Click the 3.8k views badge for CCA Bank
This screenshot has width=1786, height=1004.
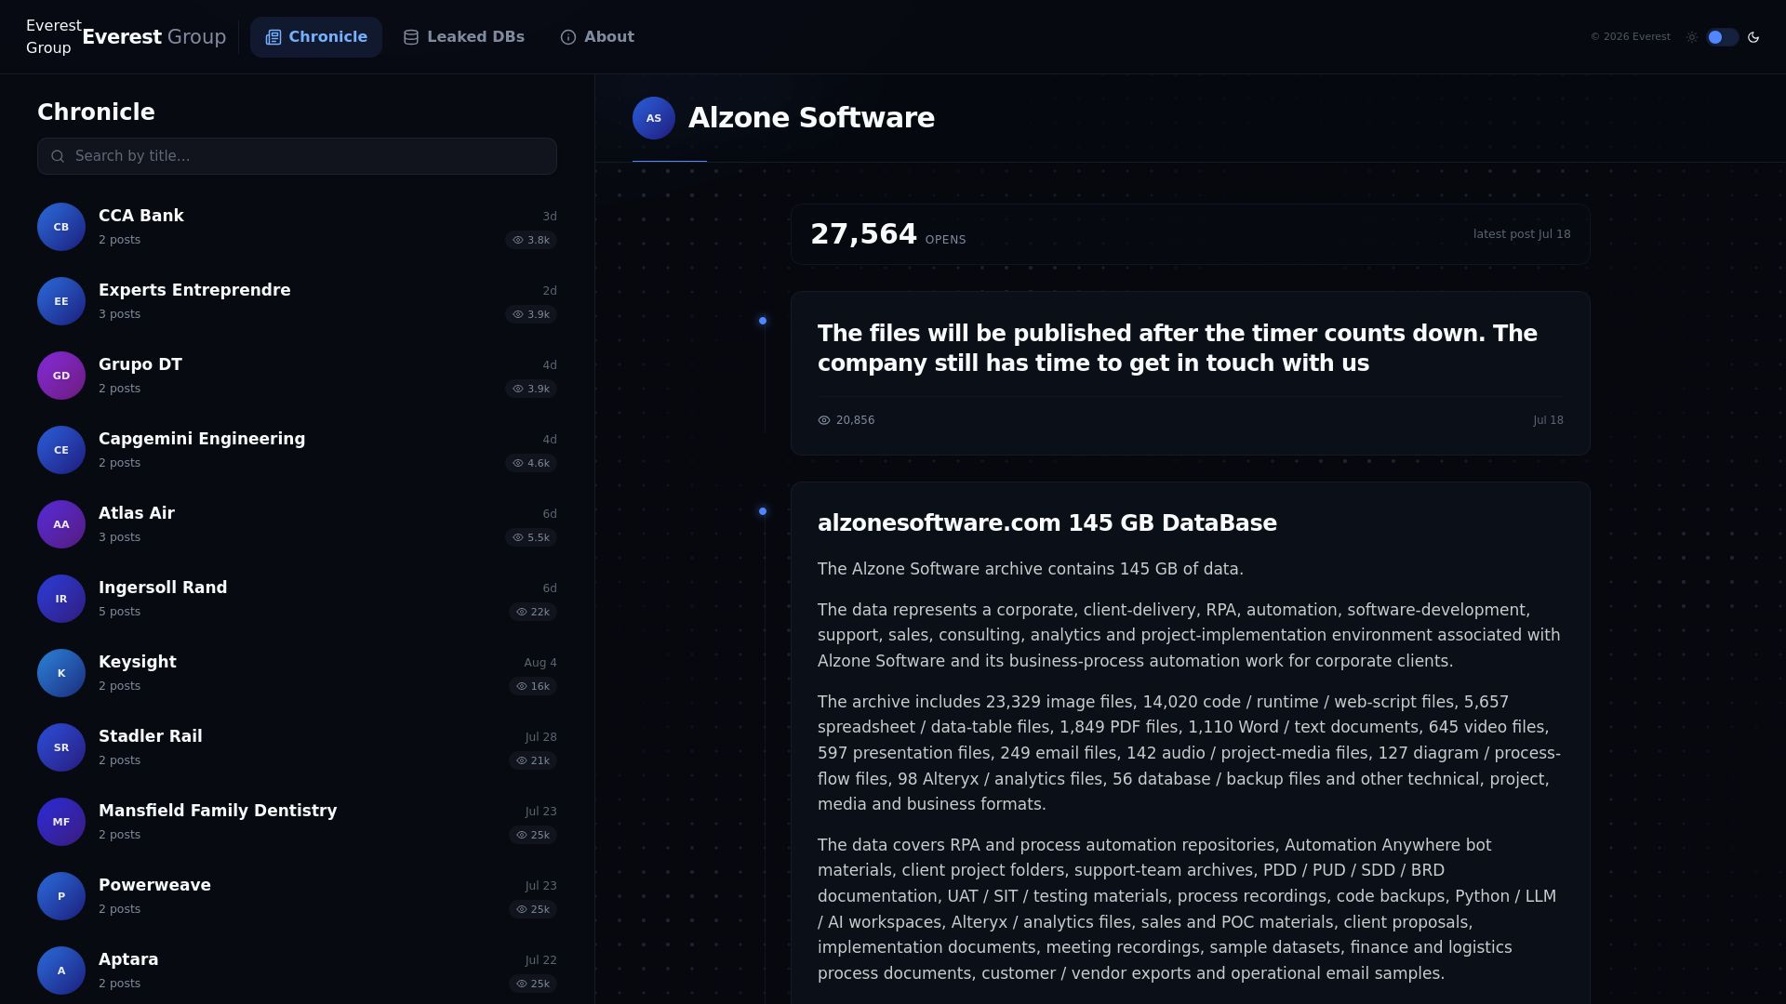(x=531, y=240)
